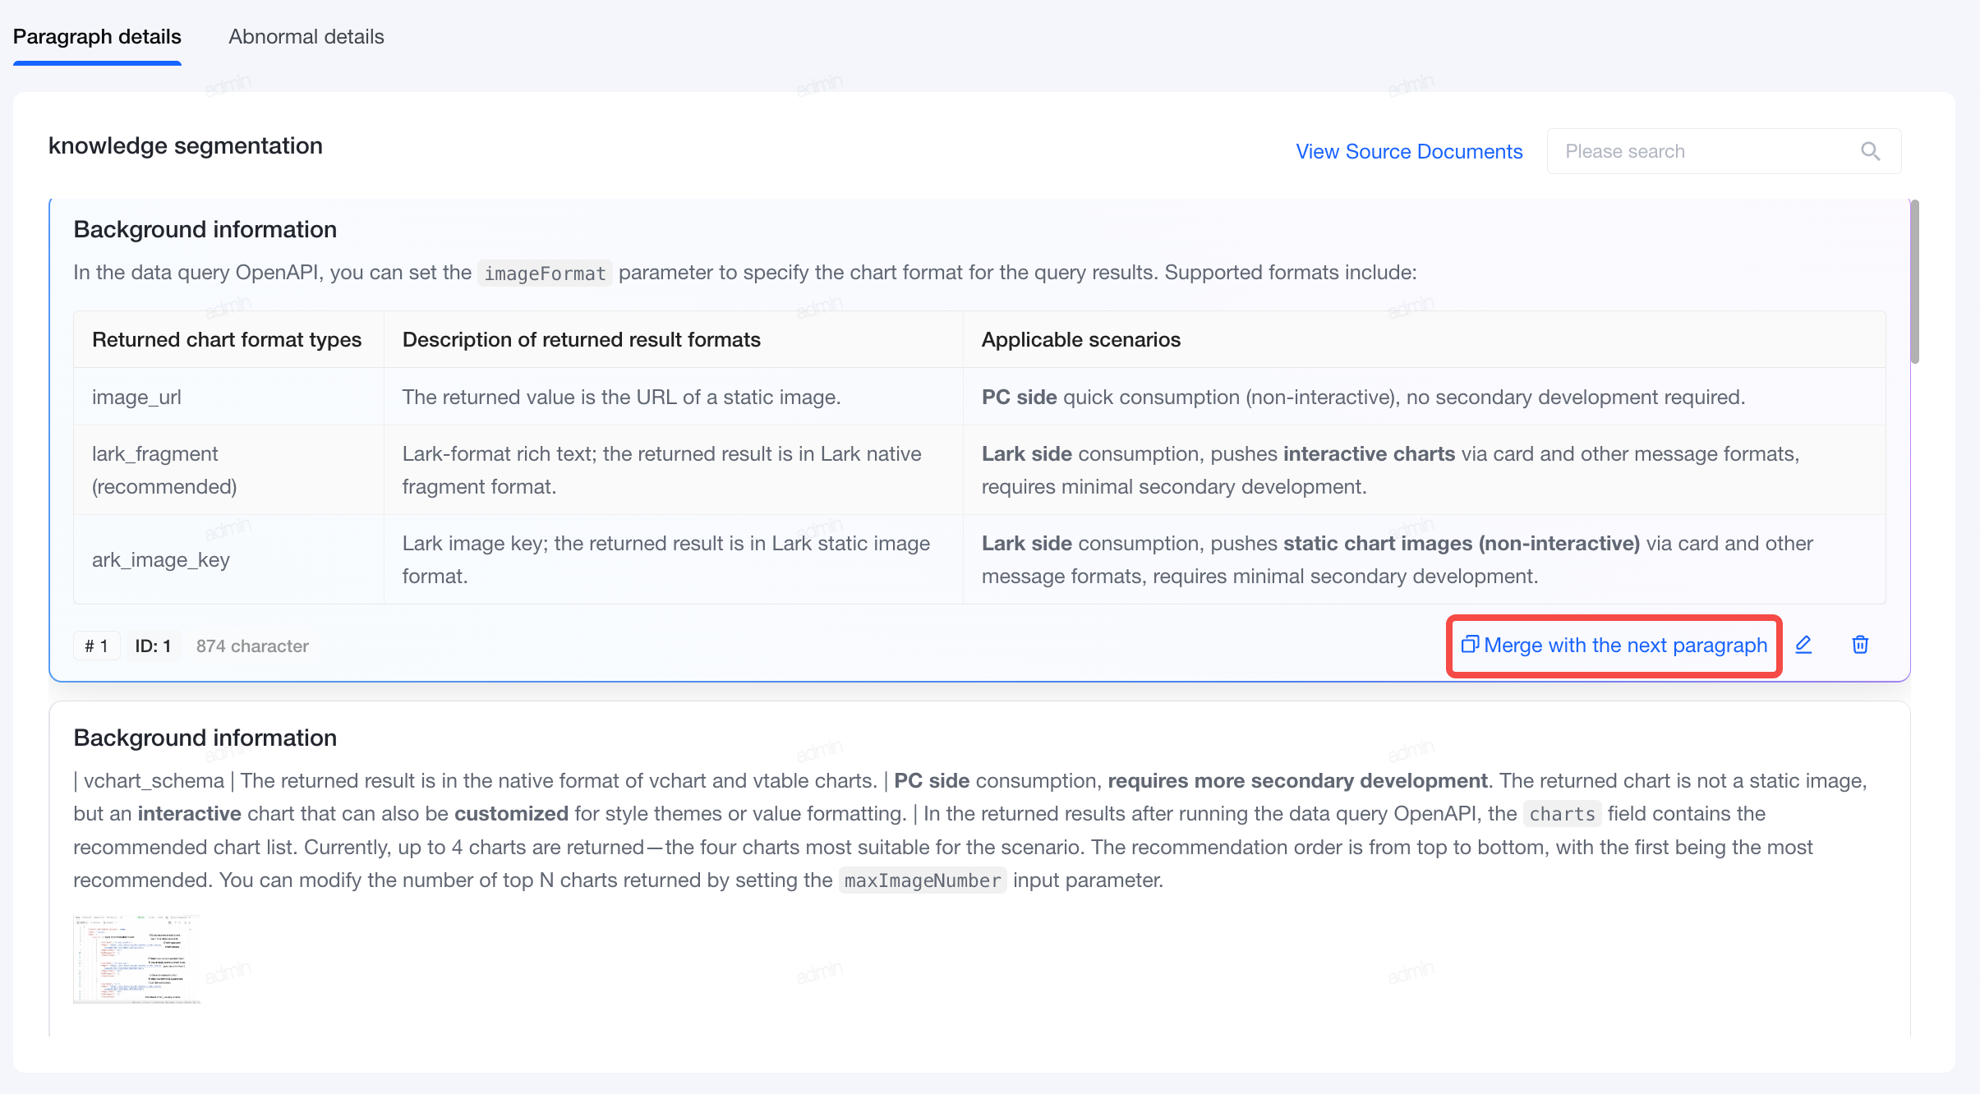Viewport: 1980px width, 1094px height.
Task: Delete paragraph 1 with the trash icon
Action: 1860,645
